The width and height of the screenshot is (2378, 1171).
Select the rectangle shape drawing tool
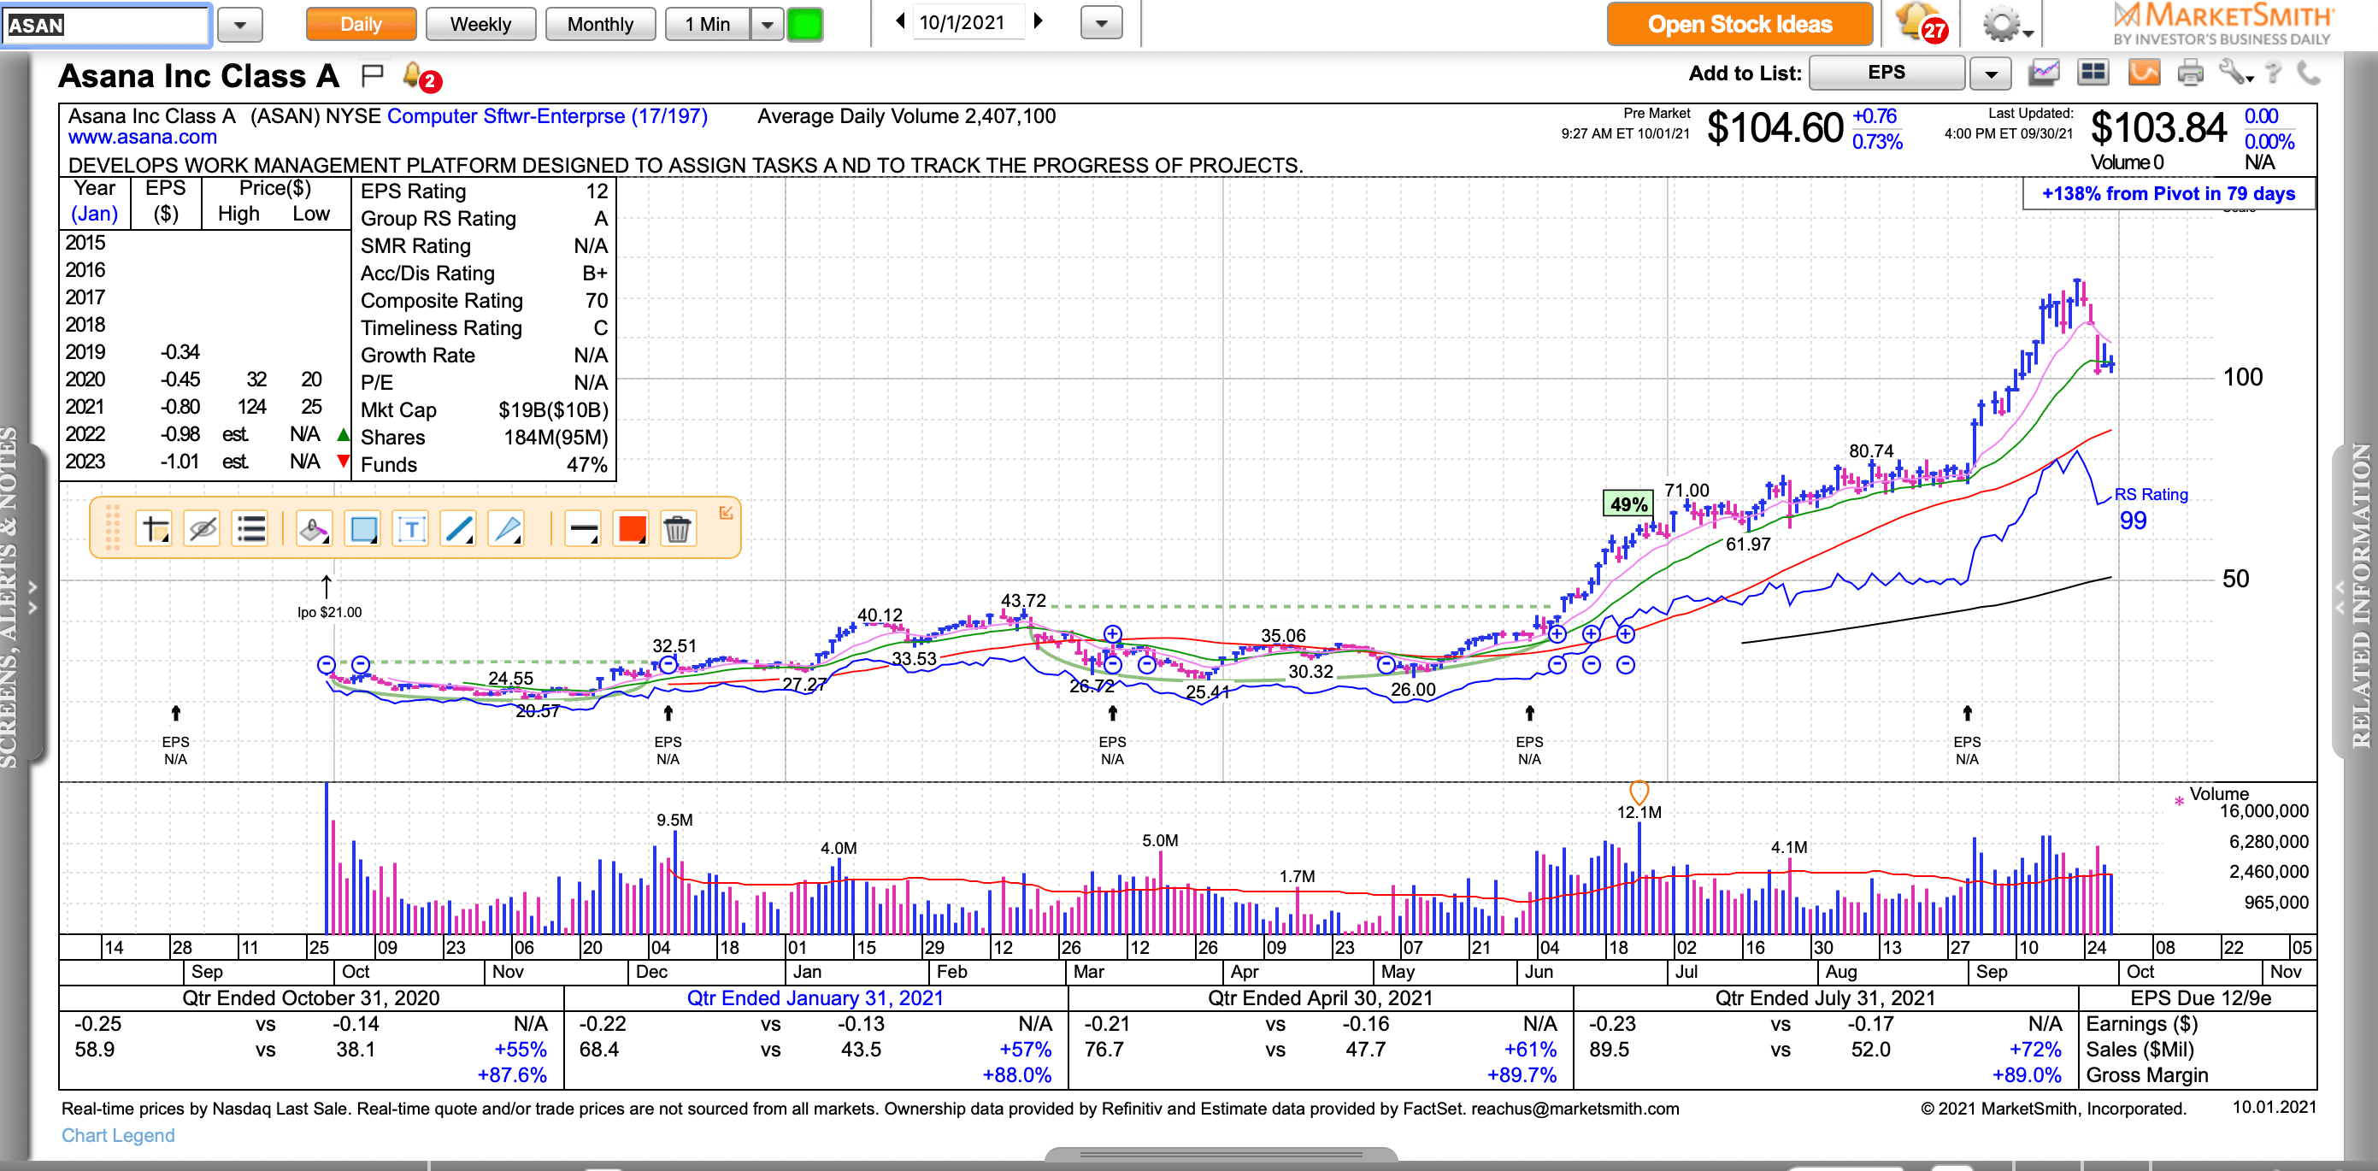coord(362,529)
